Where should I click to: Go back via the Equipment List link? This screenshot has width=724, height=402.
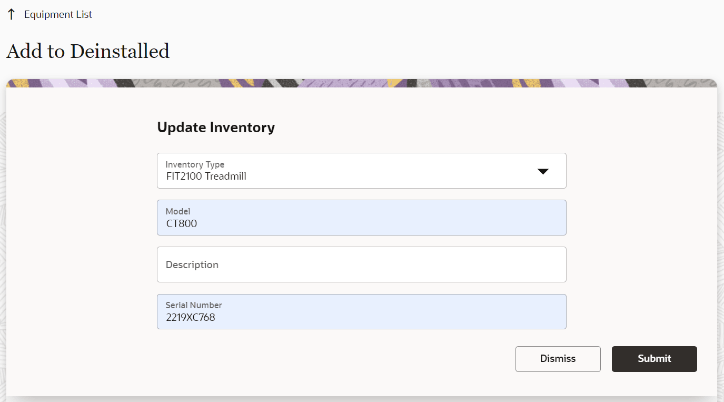(58, 15)
